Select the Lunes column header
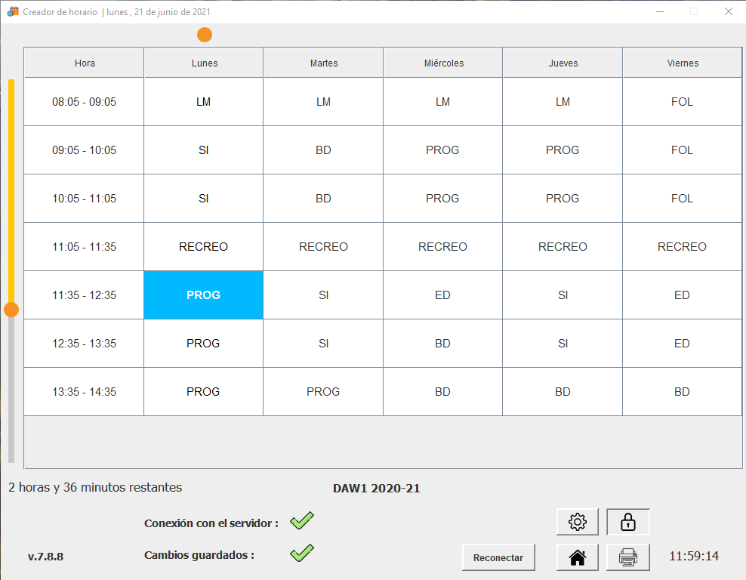The height and width of the screenshot is (580, 746). point(202,63)
